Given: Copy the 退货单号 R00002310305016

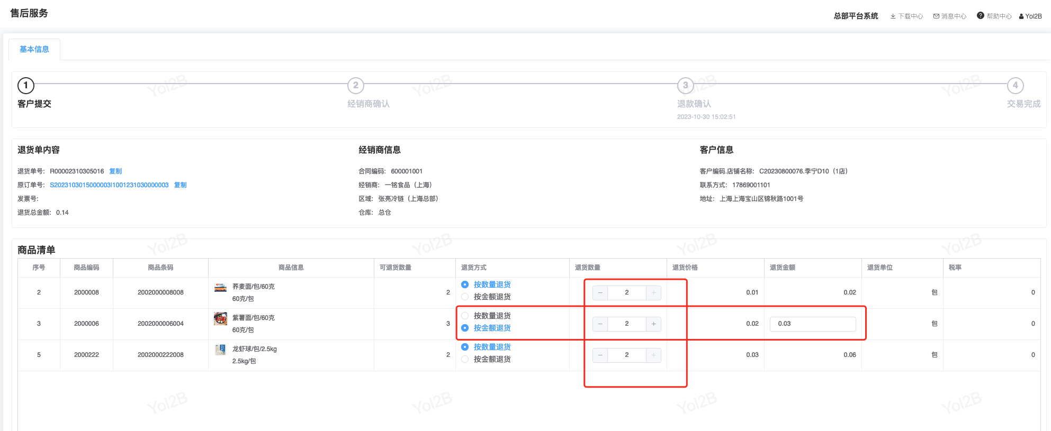Looking at the screenshot, I should [115, 171].
